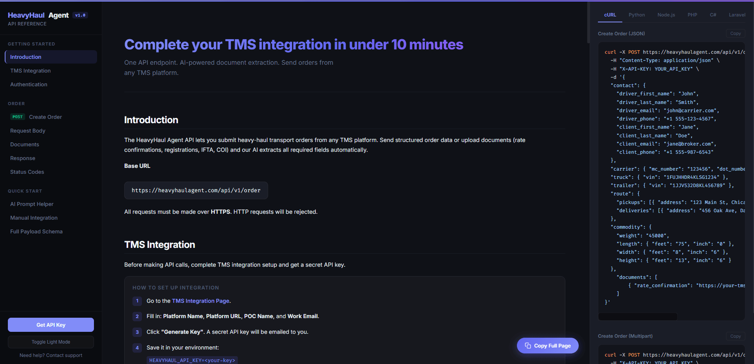Switch to the C# code tab
Viewport: 754px width, 364px height.
(713, 15)
